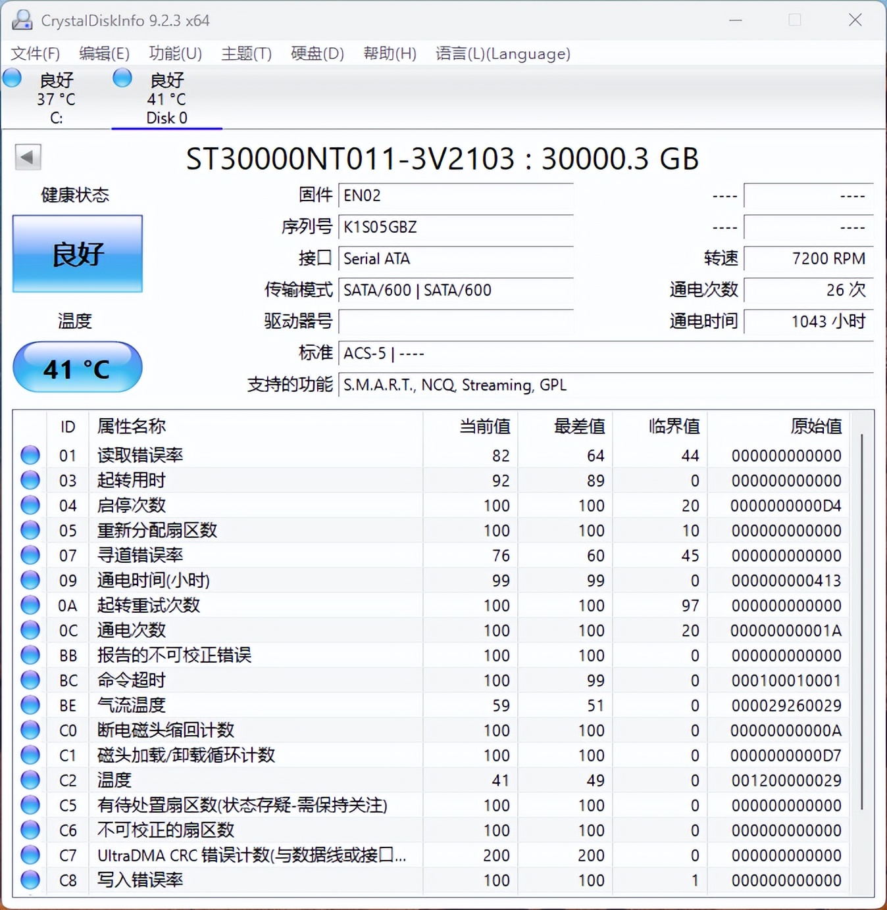
Task: Click raw value 00000000001A of 通电次数
Action: 786,631
